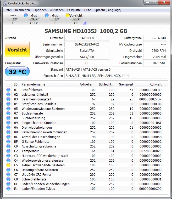Click status icon for Wiederzuweisungsereignisse
The width and height of the screenshot is (172, 199).
pos(8,160)
